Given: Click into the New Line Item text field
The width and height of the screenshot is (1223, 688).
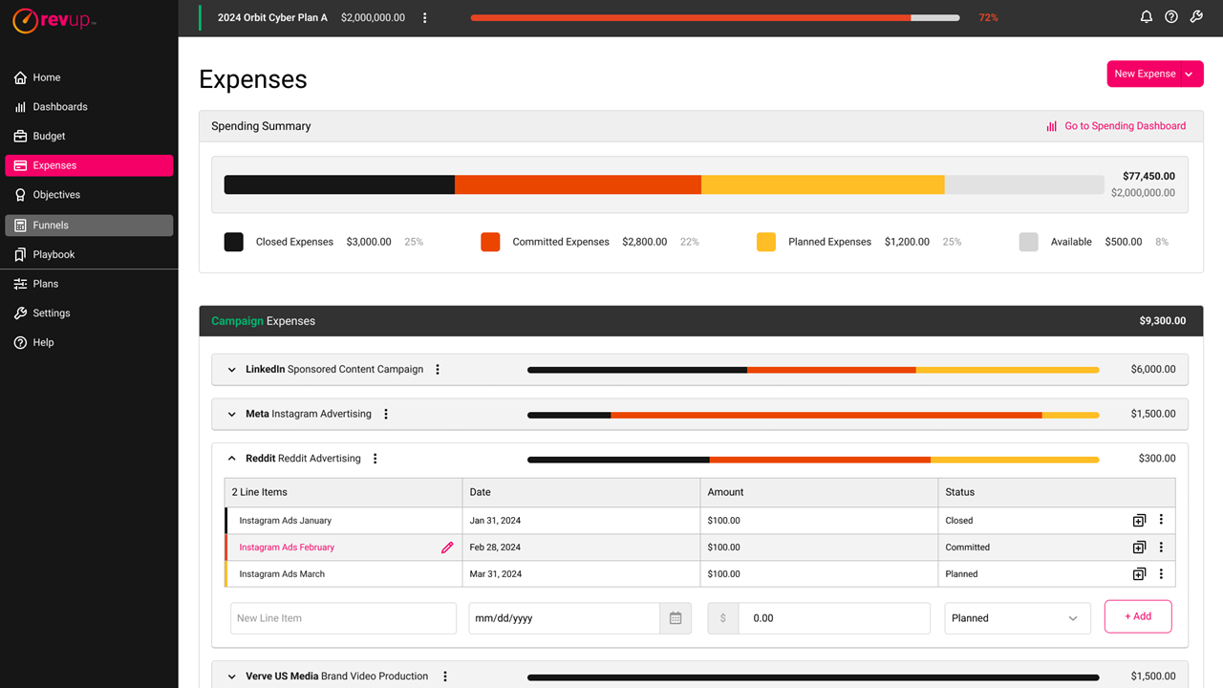Looking at the screenshot, I should pyautogui.click(x=343, y=618).
